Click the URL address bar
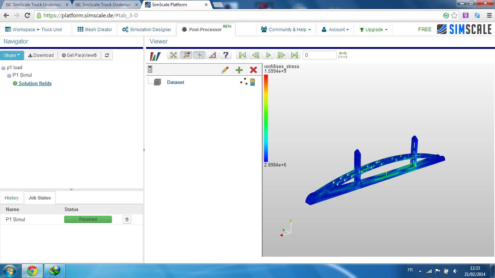 click(239, 16)
